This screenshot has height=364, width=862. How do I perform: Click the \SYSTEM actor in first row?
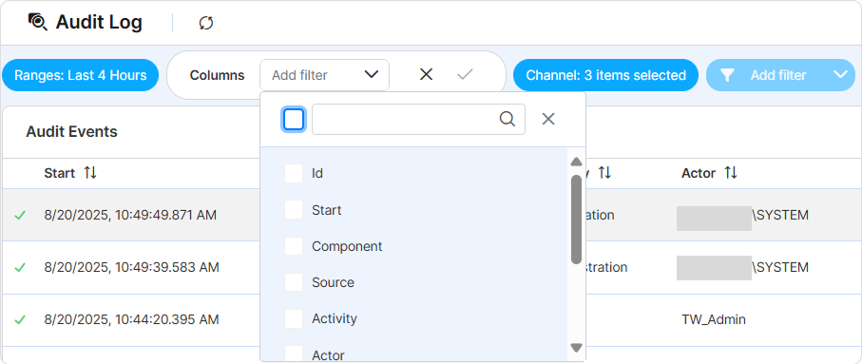pyautogui.click(x=780, y=215)
